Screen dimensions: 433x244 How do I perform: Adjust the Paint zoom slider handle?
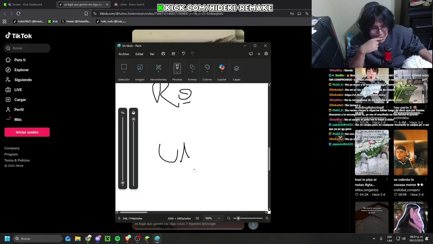tap(238, 218)
